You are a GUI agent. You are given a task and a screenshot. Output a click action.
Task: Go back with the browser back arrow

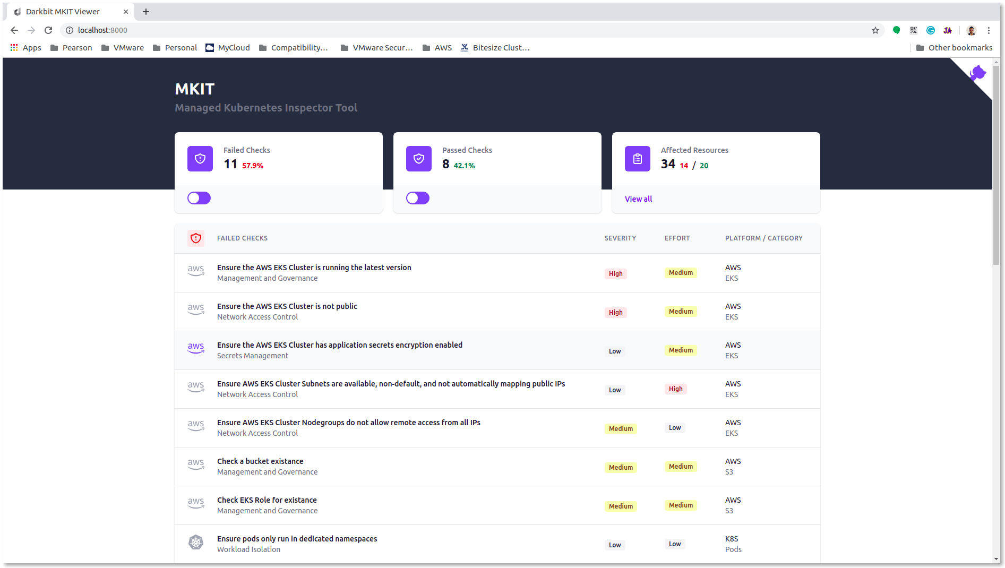tap(14, 30)
